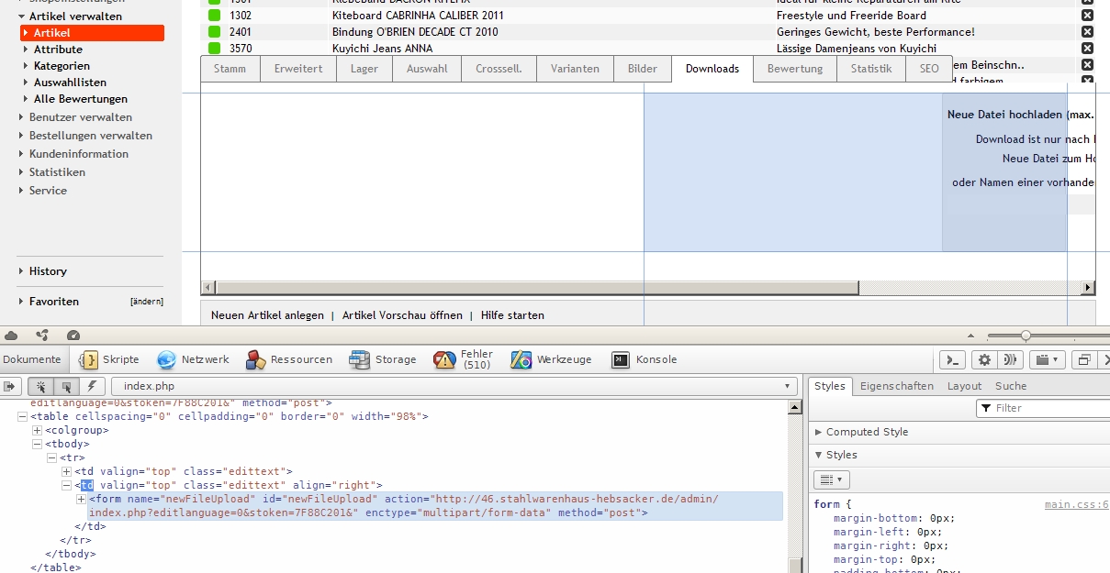Collapse the tbody node in DOM tree
1110x573 pixels.
(38, 444)
